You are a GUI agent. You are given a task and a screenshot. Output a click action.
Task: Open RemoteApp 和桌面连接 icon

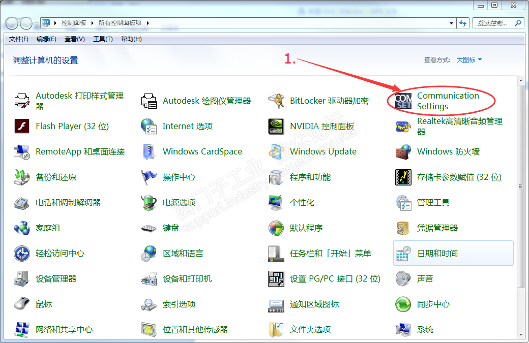point(22,152)
